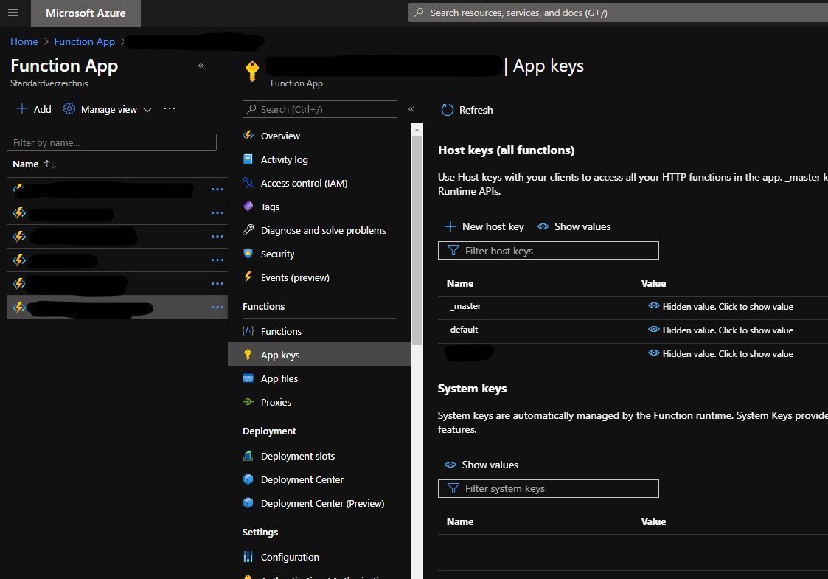Open the Function App breadcrumb link
The image size is (828, 579).
(85, 41)
